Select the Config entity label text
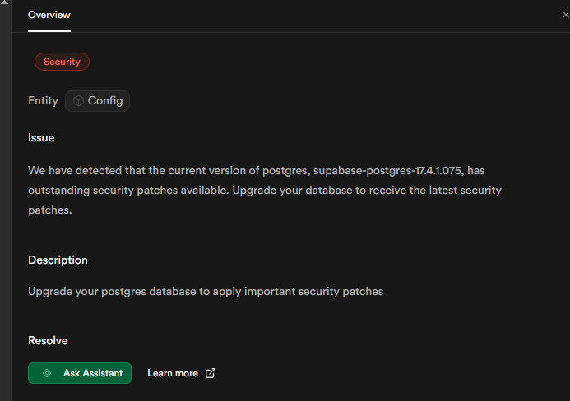The width and height of the screenshot is (570, 401). (105, 101)
